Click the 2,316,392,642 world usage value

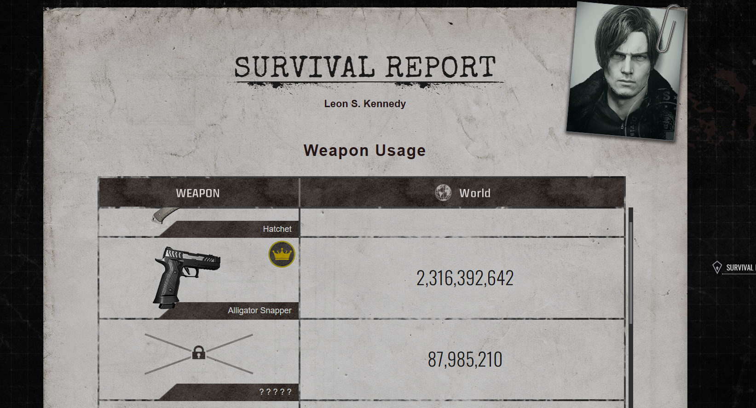465,278
